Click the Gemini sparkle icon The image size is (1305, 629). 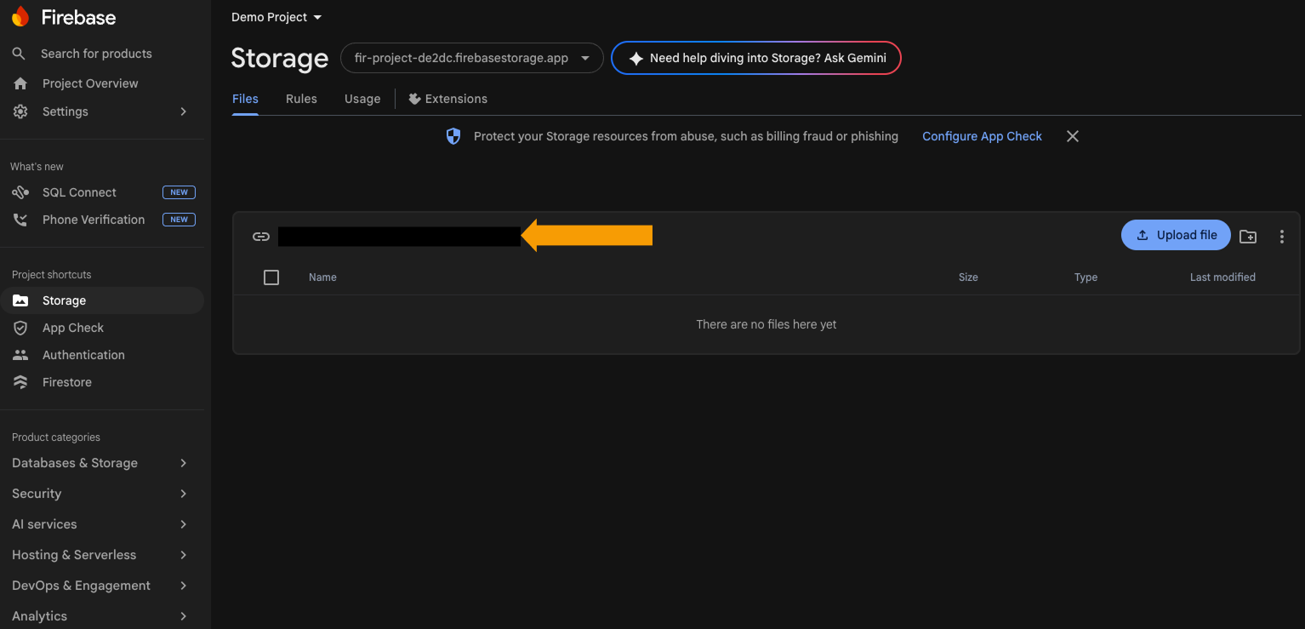pyautogui.click(x=635, y=59)
